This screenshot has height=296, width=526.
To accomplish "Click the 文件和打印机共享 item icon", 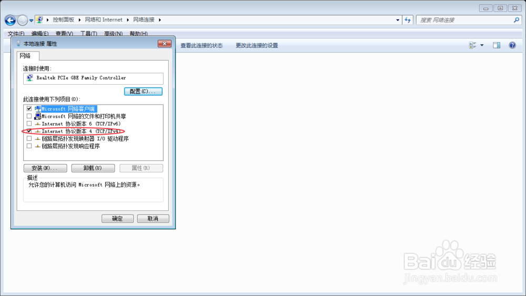I will (x=37, y=116).
